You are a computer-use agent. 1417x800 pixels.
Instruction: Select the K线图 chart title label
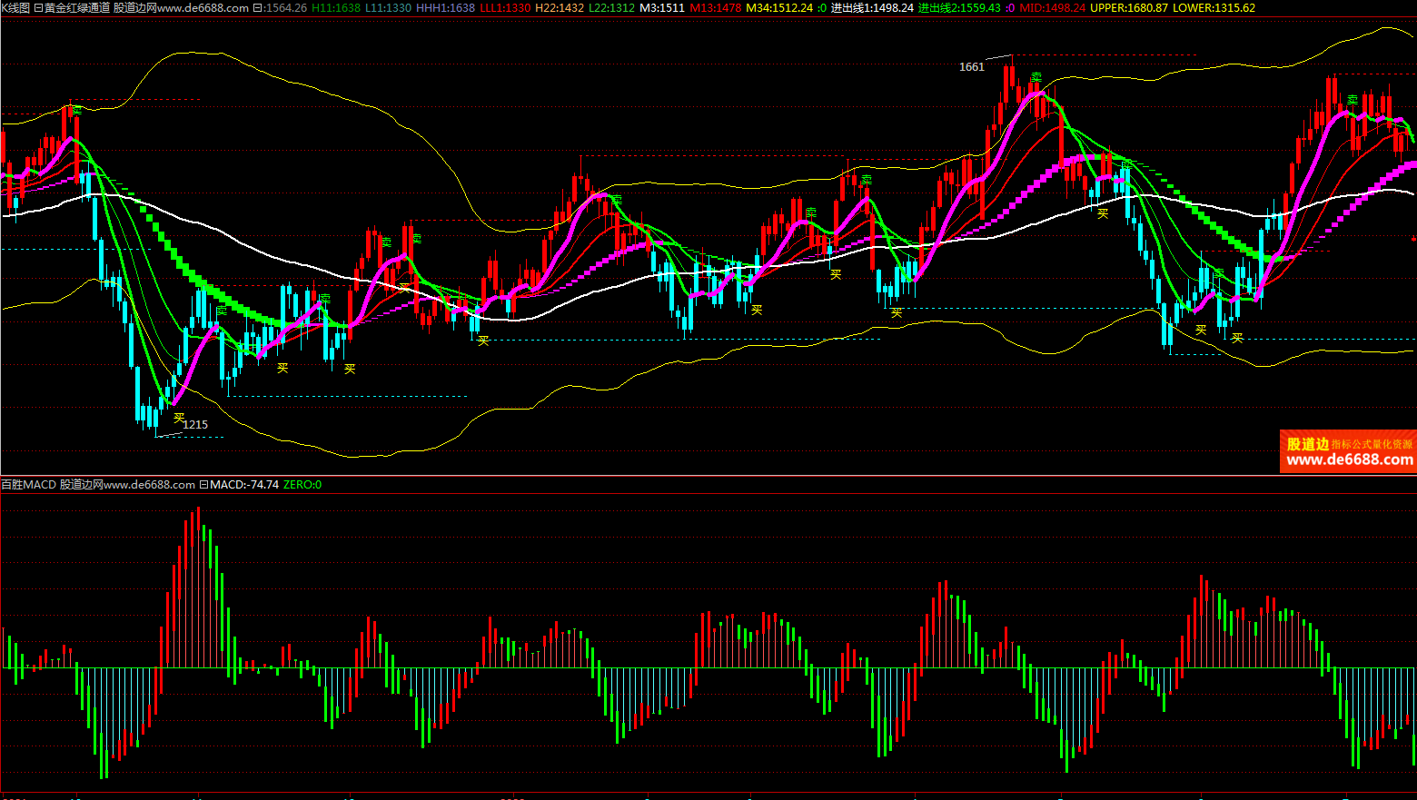15,7
